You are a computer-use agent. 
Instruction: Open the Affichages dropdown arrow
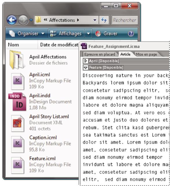[88, 34]
